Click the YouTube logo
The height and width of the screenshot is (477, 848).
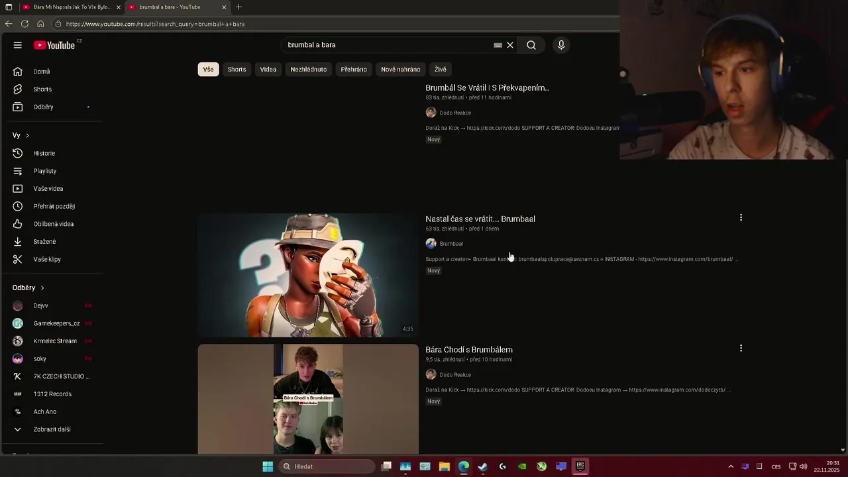[x=54, y=45]
